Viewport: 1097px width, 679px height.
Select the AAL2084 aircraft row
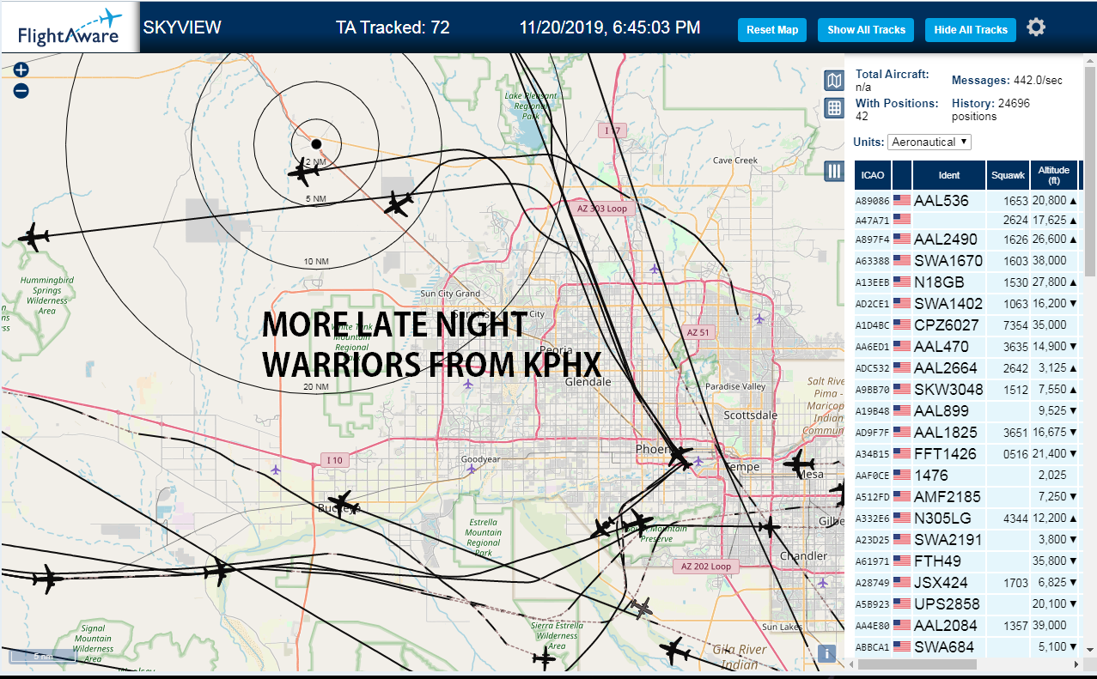tap(968, 626)
